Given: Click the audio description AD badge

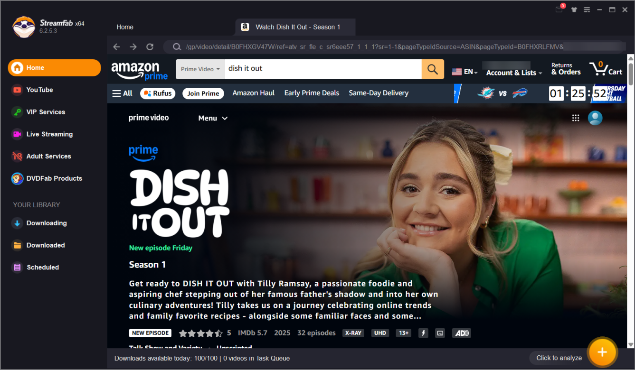Looking at the screenshot, I should (x=461, y=333).
